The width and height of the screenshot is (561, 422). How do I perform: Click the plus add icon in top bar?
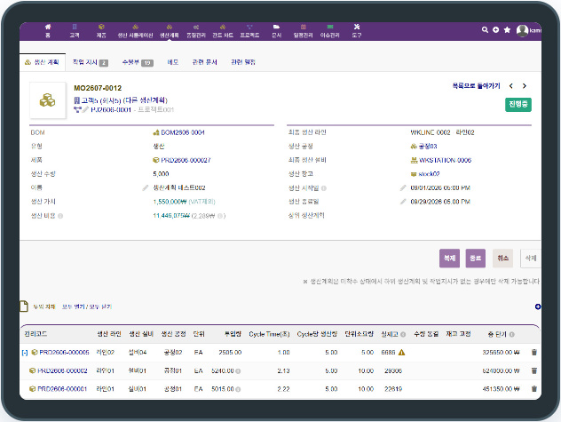pyautogui.click(x=496, y=29)
